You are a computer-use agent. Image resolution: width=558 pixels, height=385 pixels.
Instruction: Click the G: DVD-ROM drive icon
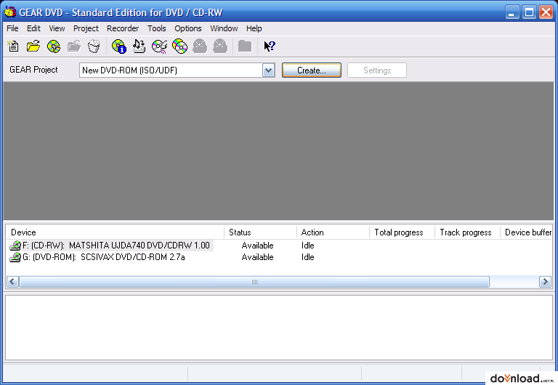tap(15, 257)
